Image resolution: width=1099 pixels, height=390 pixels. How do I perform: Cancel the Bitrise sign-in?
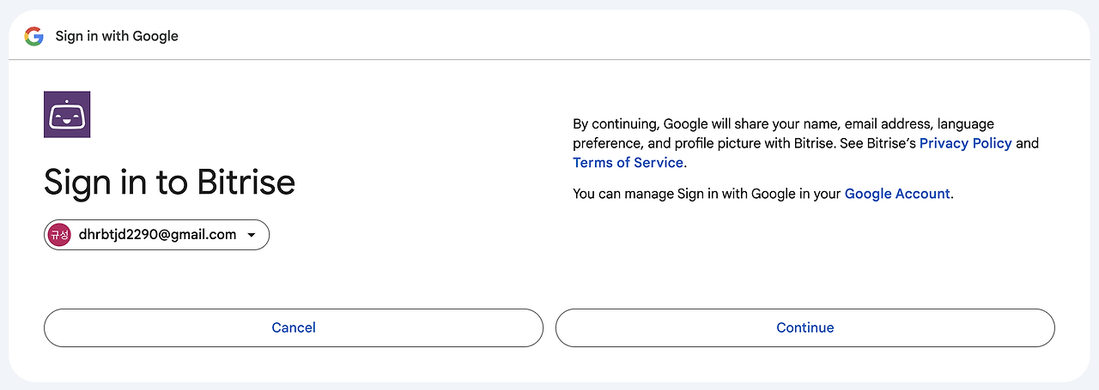click(294, 327)
